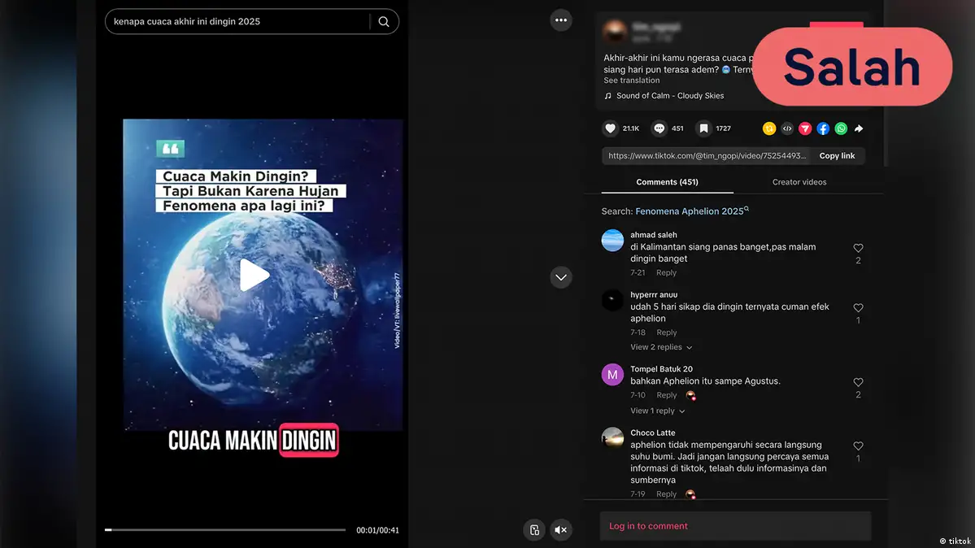Expand View 1 reply under Tompel Batuk 20
The height and width of the screenshot is (548, 975).
pyautogui.click(x=658, y=411)
